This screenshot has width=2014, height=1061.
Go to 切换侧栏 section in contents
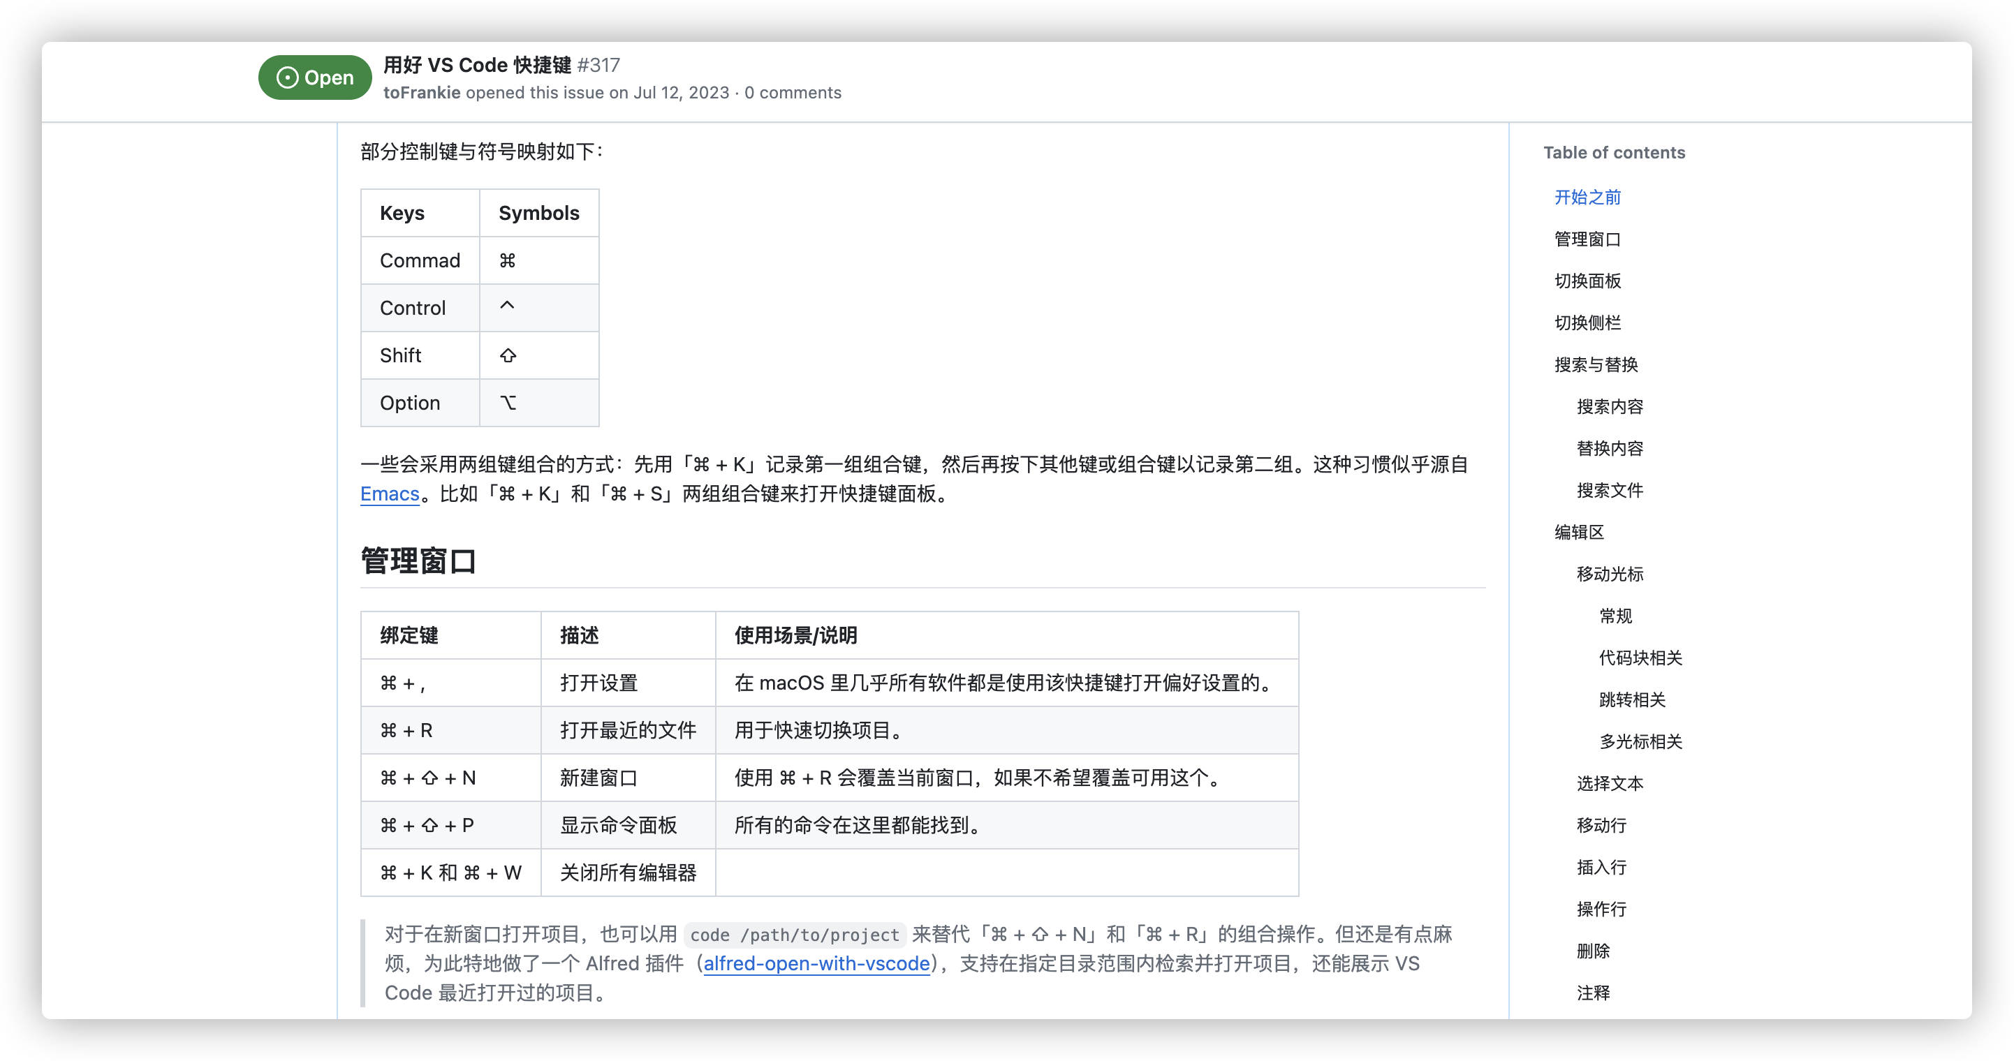[1587, 322]
